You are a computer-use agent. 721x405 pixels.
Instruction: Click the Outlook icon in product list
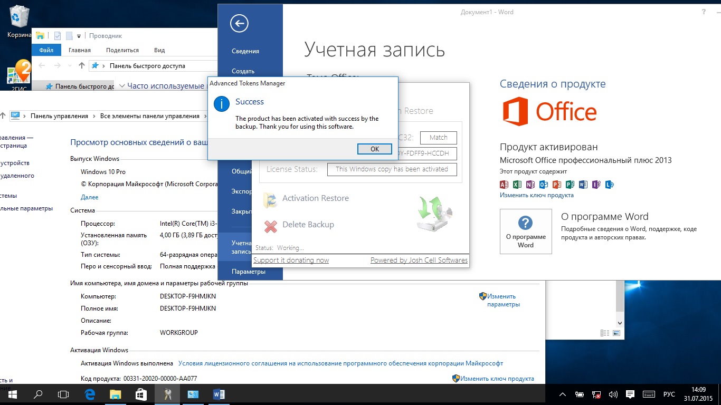[x=544, y=185]
